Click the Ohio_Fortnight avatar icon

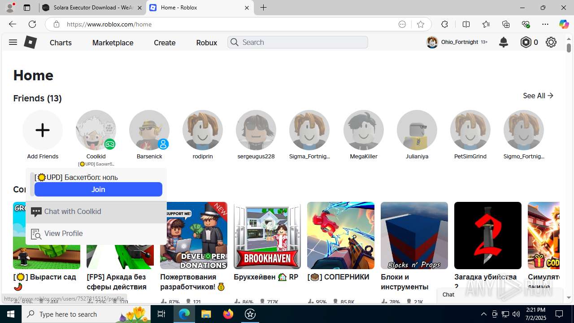(432, 42)
